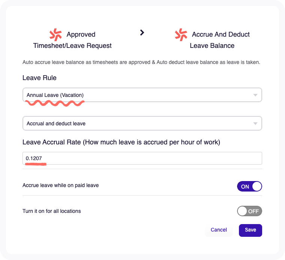Save the leave rule settings
The width and height of the screenshot is (285, 260).
(250, 230)
